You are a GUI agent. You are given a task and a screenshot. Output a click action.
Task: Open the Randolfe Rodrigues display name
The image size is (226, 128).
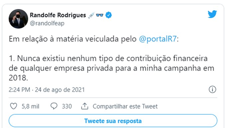tap(58, 15)
